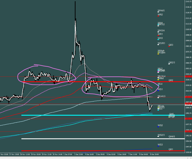Click the 2128.70 price axis value
The height and width of the screenshot is (159, 192).
coord(189,13)
